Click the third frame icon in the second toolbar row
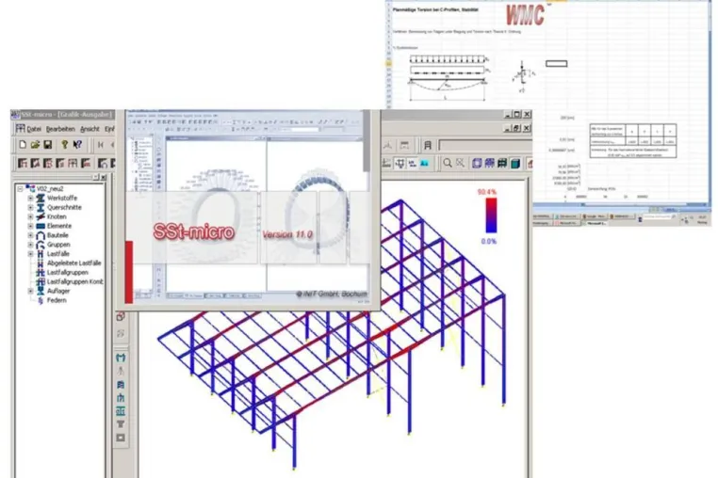 click(x=48, y=163)
